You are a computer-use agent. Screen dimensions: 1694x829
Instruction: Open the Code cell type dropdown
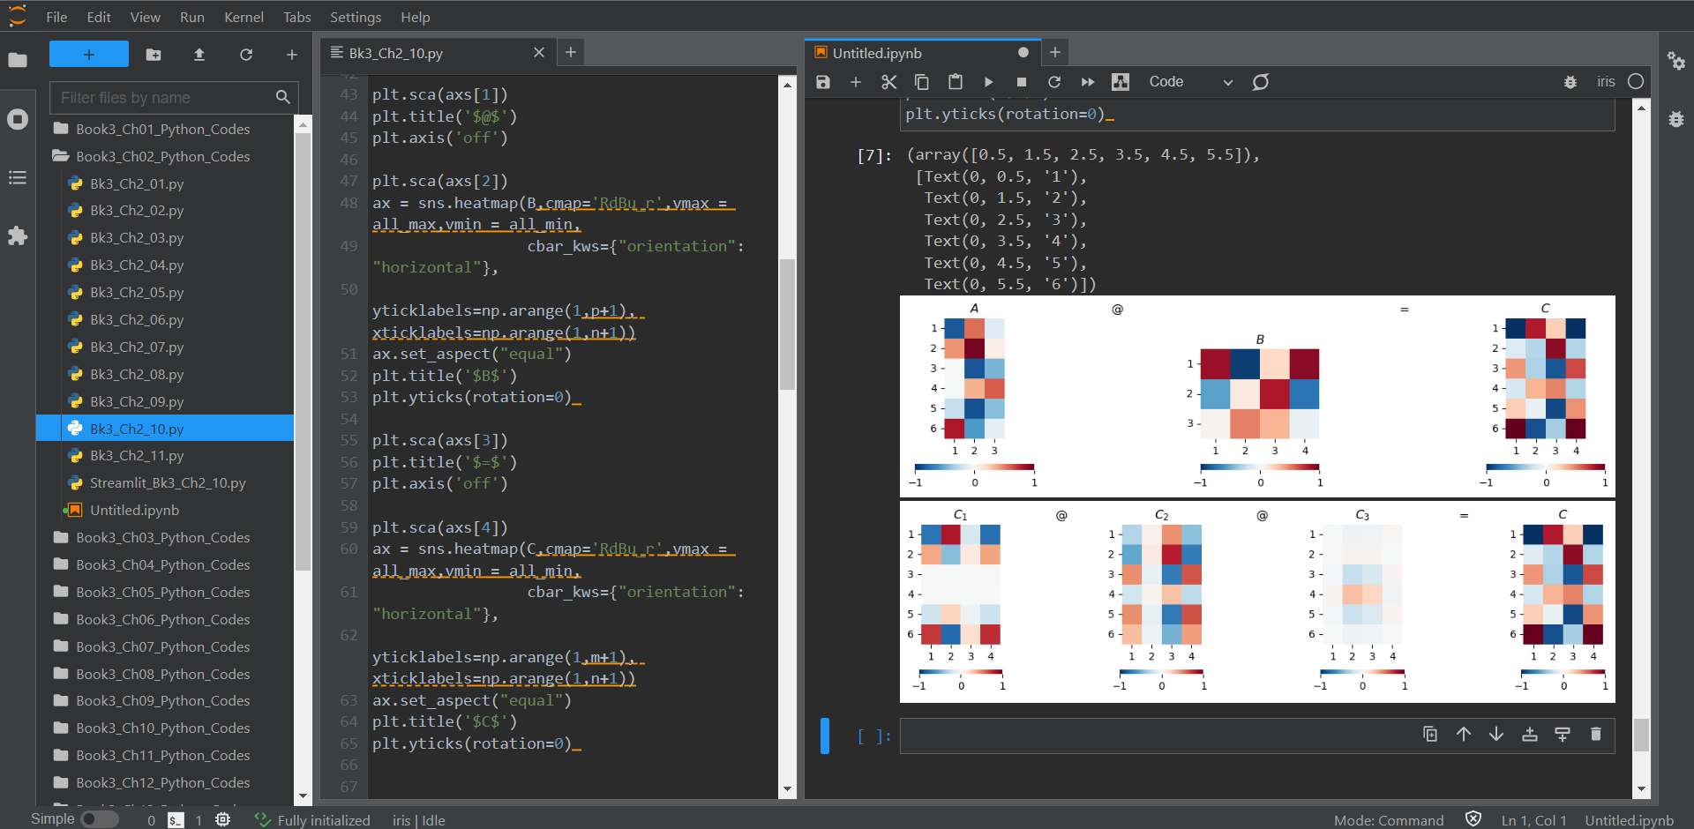coord(1190,82)
